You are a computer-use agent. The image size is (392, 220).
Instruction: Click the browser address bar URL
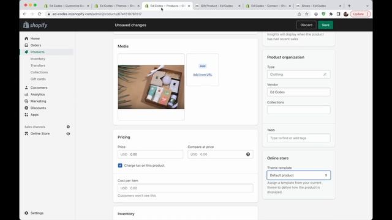click(97, 14)
